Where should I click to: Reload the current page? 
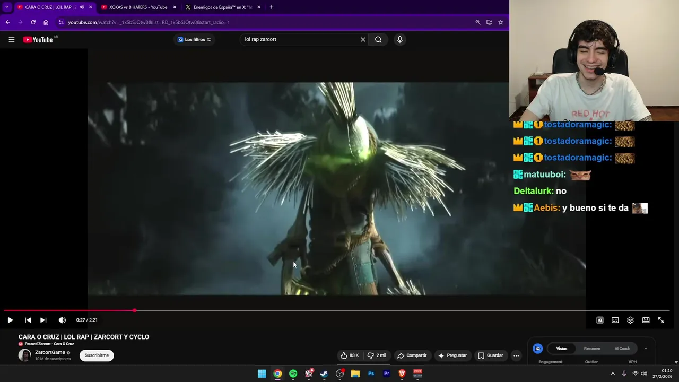point(33,22)
